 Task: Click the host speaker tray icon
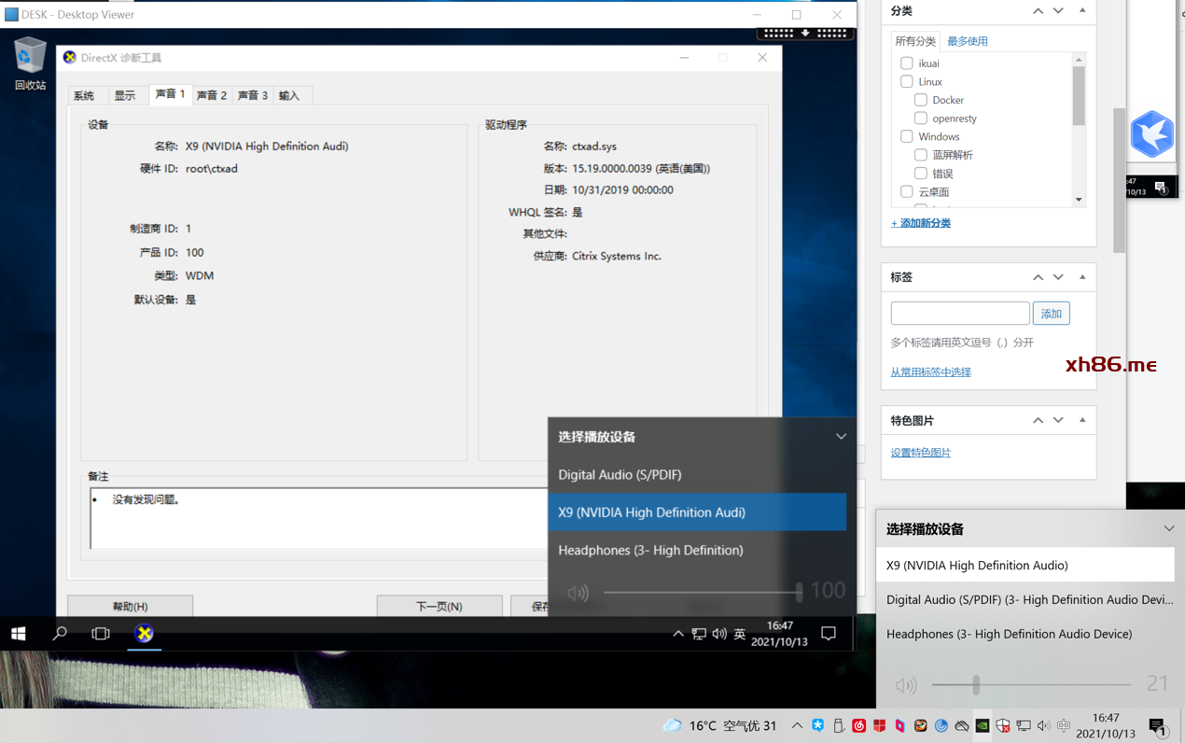(1044, 725)
